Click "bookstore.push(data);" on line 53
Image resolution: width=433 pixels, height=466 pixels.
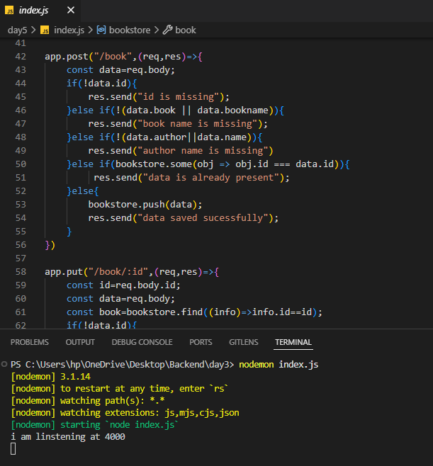145,205
